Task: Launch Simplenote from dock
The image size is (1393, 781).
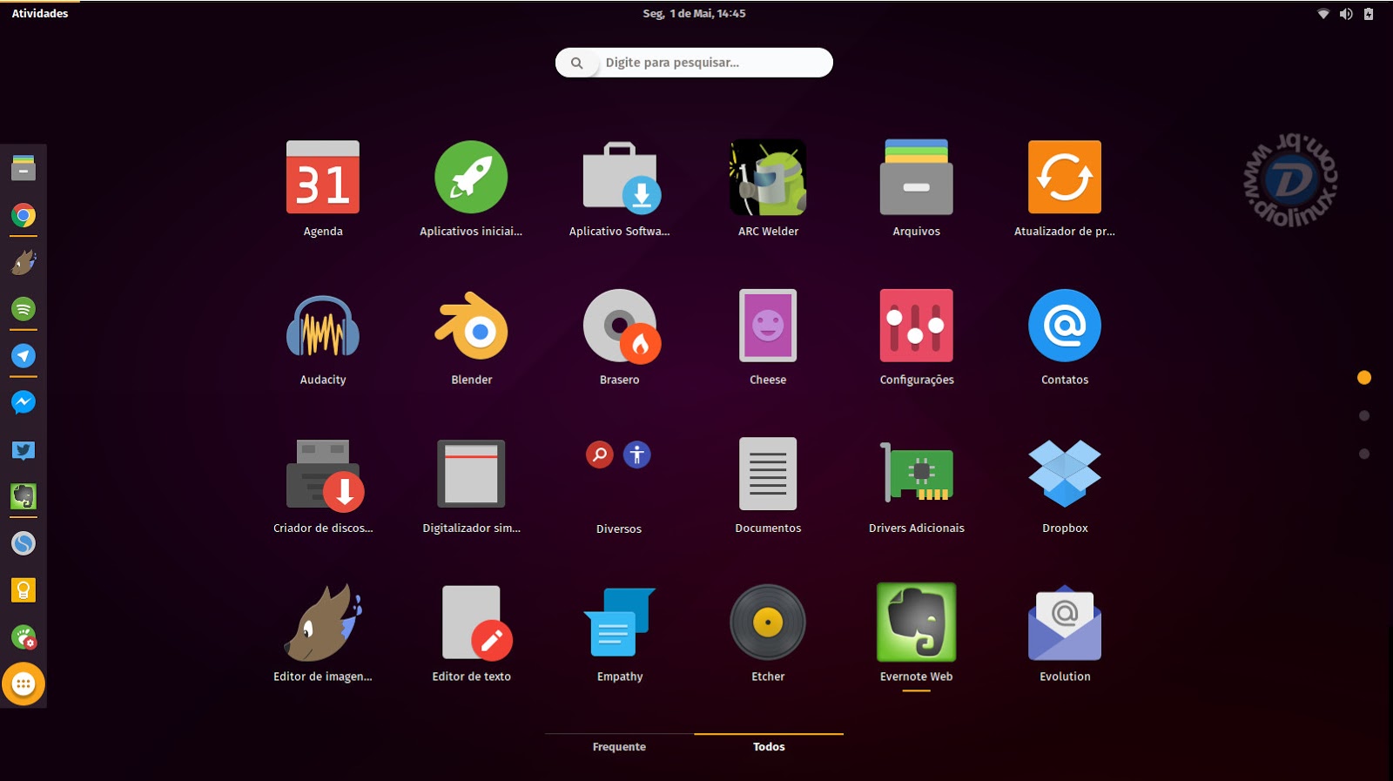Action: 24,543
